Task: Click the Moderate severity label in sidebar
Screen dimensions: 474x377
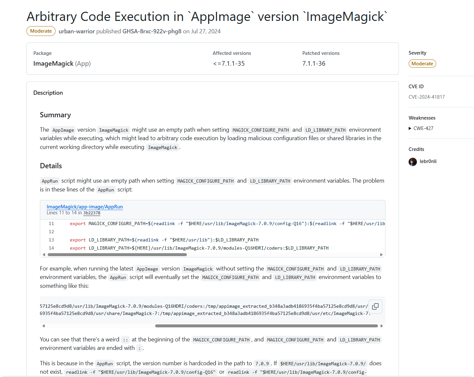Action: point(422,64)
